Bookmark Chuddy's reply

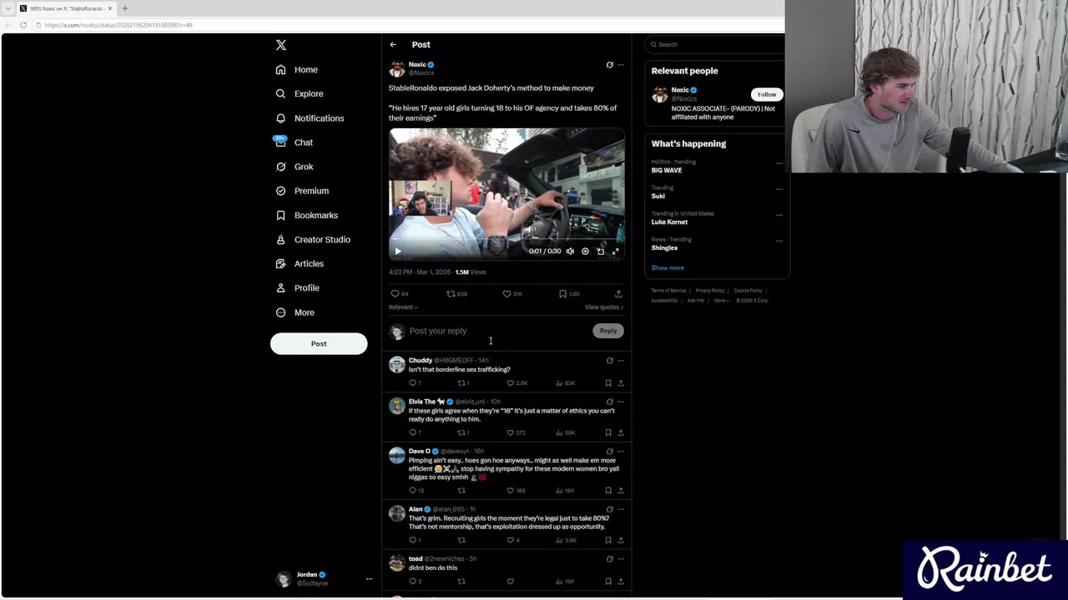[x=608, y=383]
